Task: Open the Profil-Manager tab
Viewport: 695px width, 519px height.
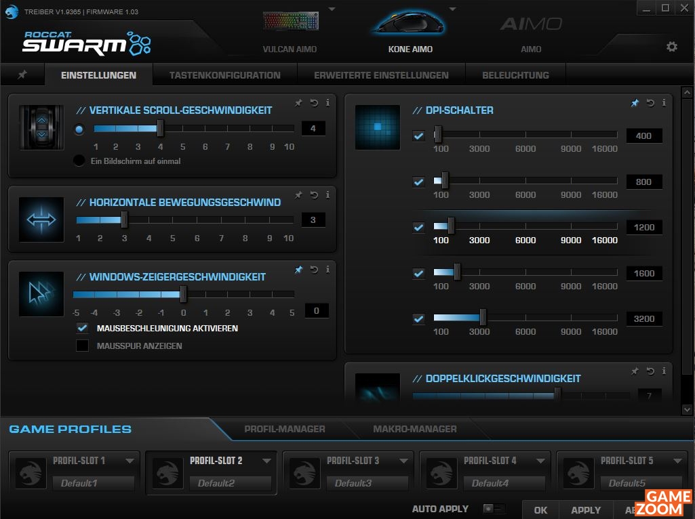Action: (285, 429)
